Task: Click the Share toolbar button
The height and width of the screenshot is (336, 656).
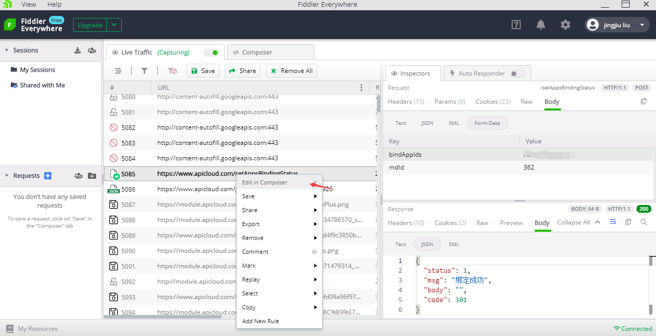Action: (x=243, y=71)
